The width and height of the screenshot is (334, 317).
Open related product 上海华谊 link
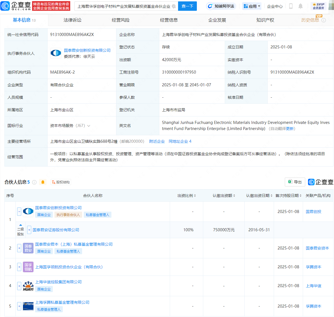314,286
